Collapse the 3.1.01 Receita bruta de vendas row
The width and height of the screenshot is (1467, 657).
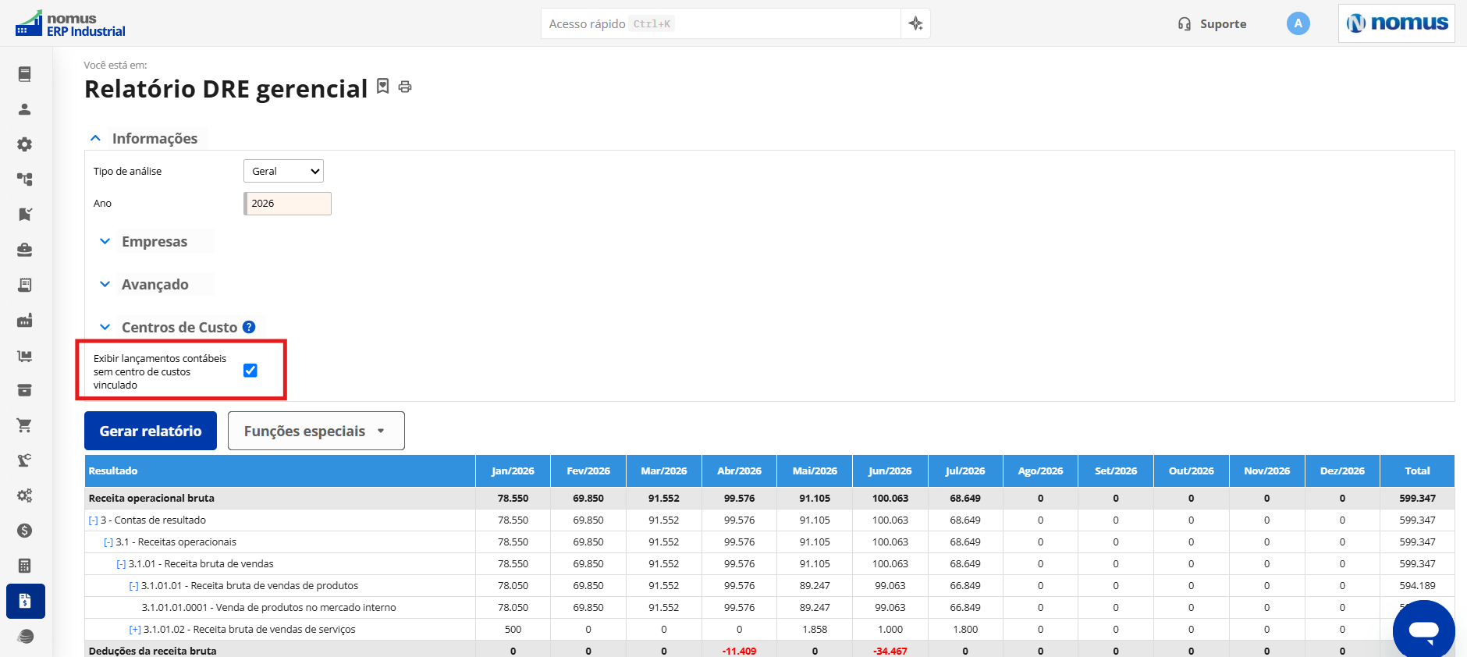pyautogui.click(x=121, y=564)
